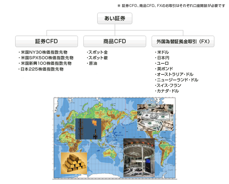229x184 pixels.
Task: Click the stock exchange hall photo
Action: click(x=139, y=158)
